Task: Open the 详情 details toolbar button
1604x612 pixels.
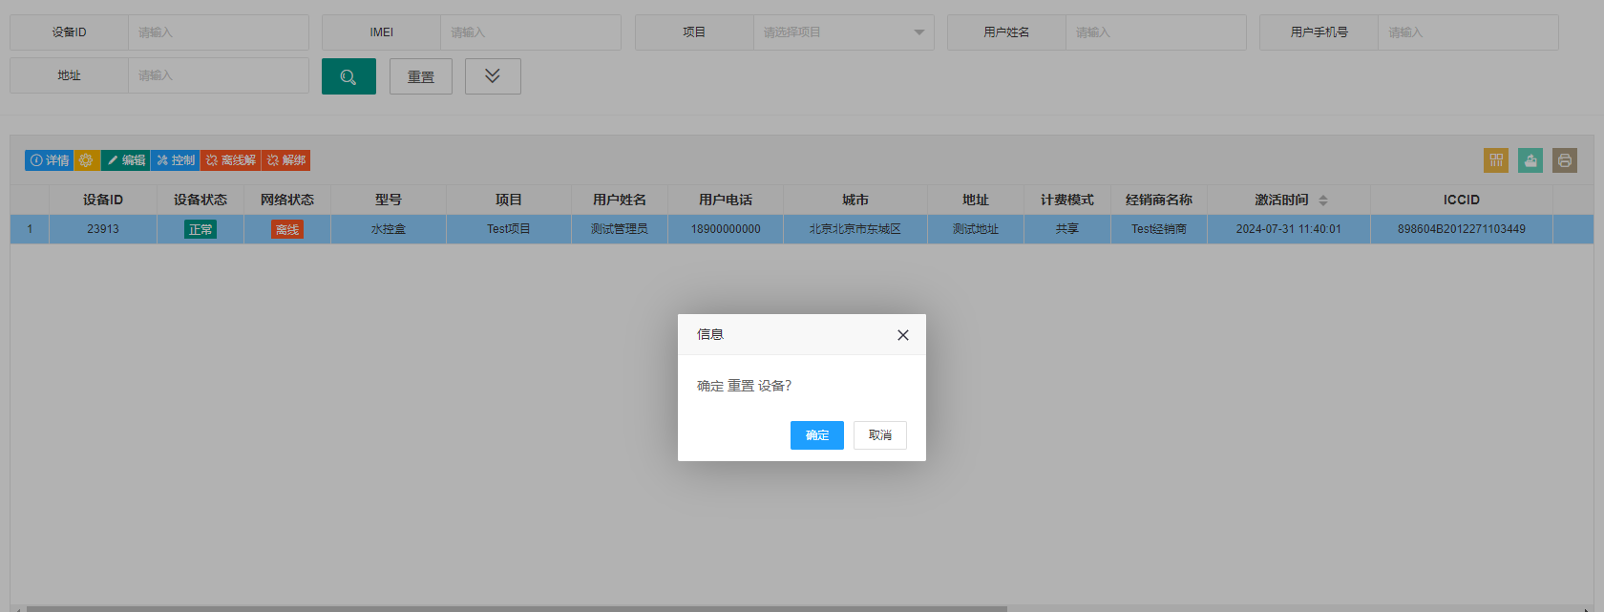Action: click(50, 160)
